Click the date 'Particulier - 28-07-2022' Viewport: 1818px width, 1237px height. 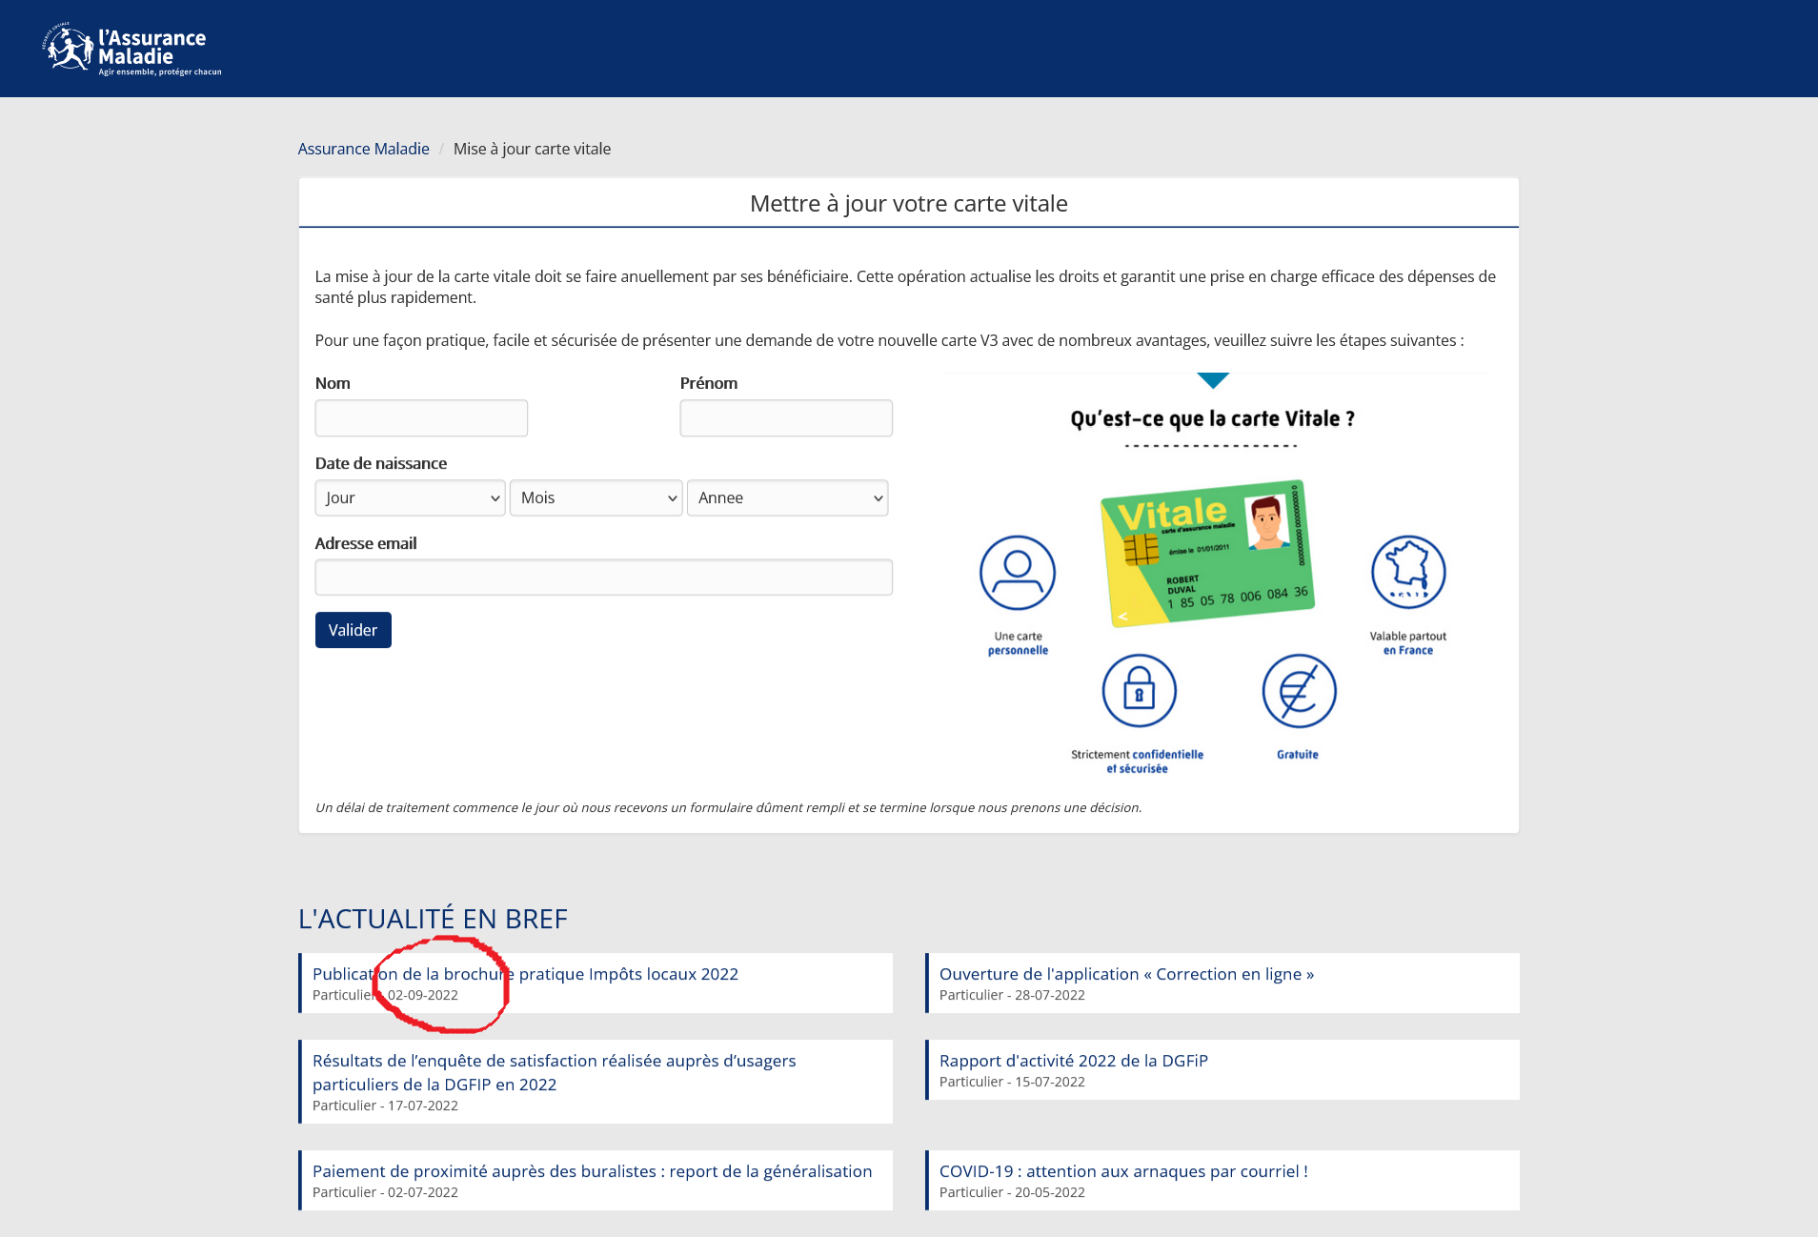point(1012,995)
